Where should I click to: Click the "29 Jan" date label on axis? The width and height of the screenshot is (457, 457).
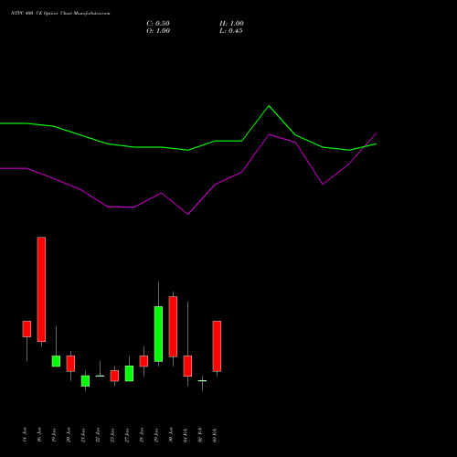click(x=156, y=435)
